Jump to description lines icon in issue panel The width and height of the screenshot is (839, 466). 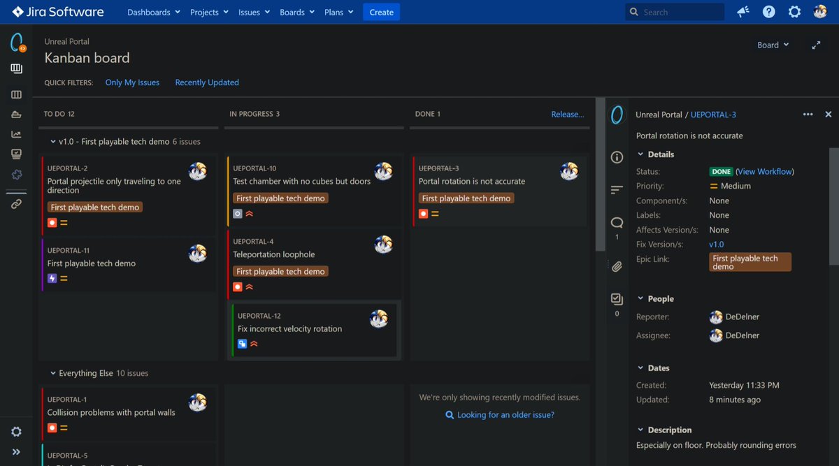pos(617,189)
